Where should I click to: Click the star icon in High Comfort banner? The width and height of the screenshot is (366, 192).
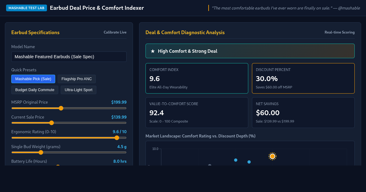pyautogui.click(x=153, y=51)
